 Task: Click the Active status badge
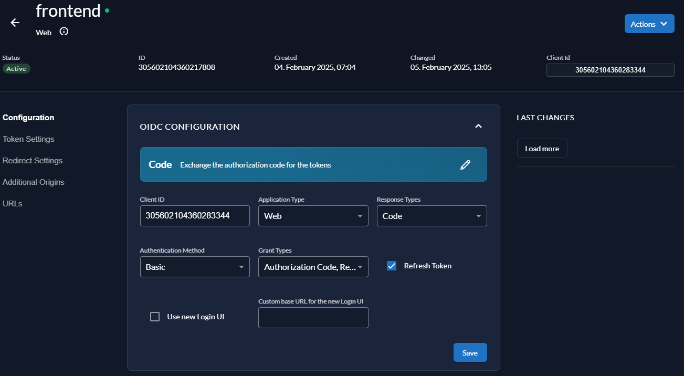pos(16,69)
